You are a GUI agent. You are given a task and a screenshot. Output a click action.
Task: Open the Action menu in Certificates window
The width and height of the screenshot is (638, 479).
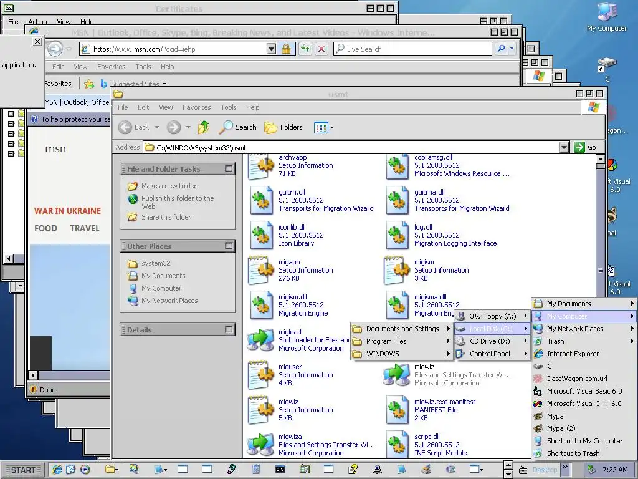tap(37, 22)
